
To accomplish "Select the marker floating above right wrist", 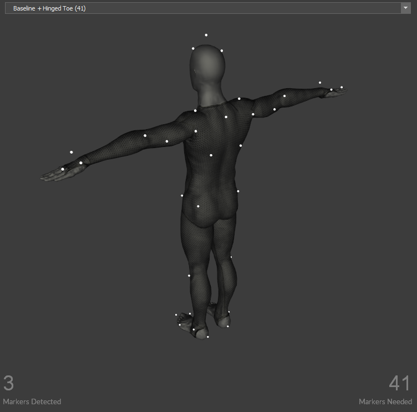I will [320, 83].
